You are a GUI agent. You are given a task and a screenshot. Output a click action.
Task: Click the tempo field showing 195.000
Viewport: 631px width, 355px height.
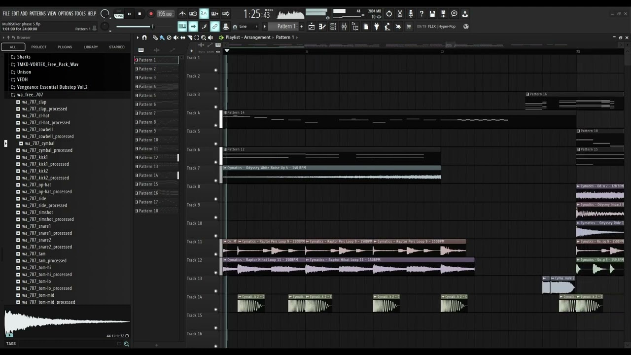[165, 14]
